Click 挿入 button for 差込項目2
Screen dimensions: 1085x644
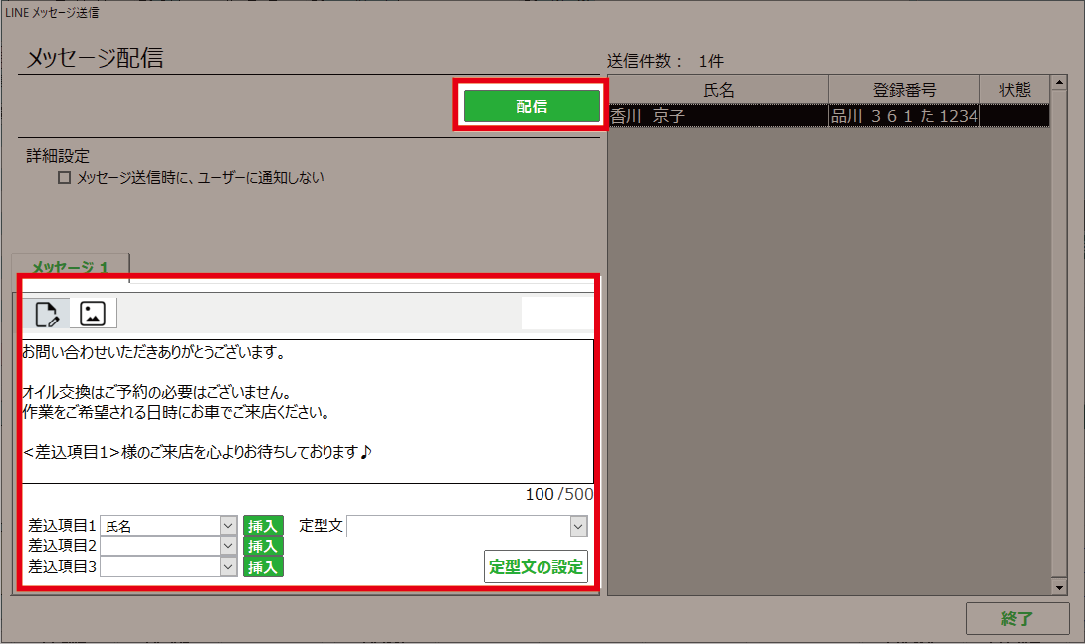(x=263, y=546)
